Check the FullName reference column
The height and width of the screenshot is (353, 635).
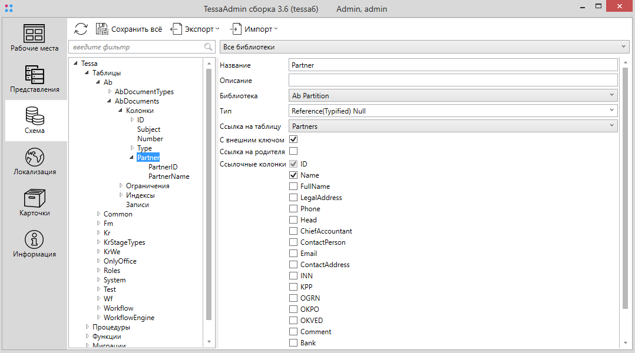pyautogui.click(x=293, y=187)
